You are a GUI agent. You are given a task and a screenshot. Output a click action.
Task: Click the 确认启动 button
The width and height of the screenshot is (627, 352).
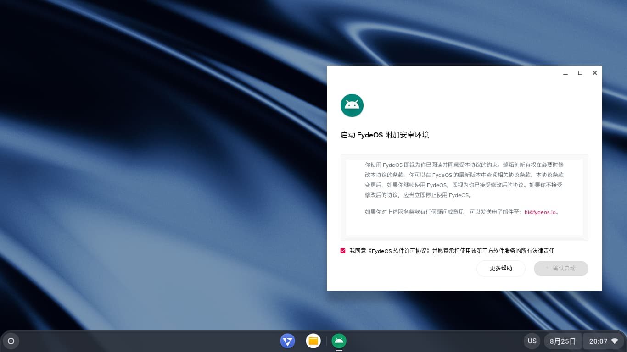[x=561, y=269]
